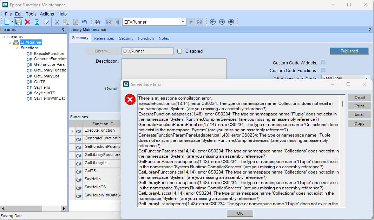Switch to the Notes tab

164,38
